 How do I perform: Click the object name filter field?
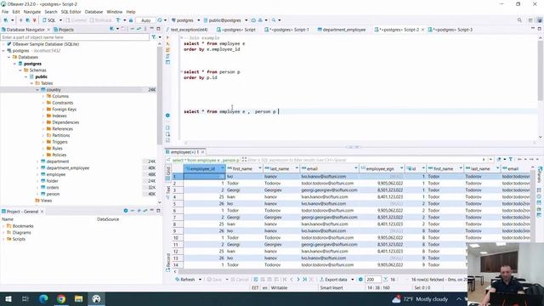(x=75, y=37)
